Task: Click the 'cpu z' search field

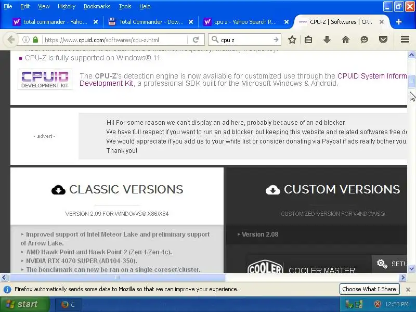Action: click(245, 40)
